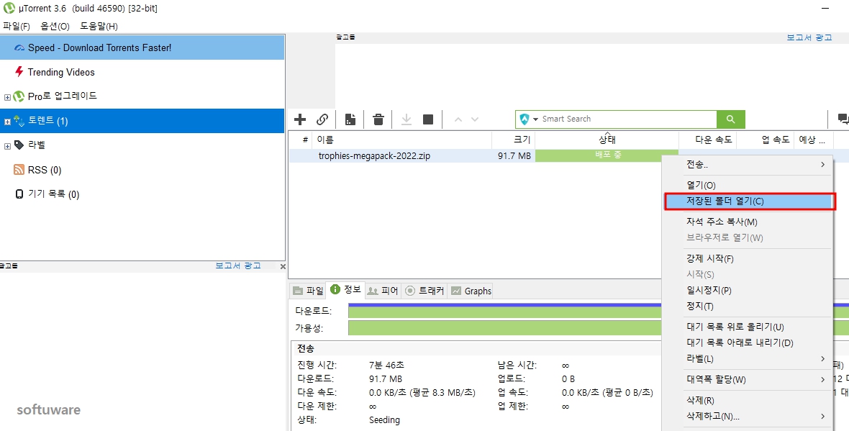Select RSS (0) sidebar item
849x431 pixels.
(x=142, y=170)
